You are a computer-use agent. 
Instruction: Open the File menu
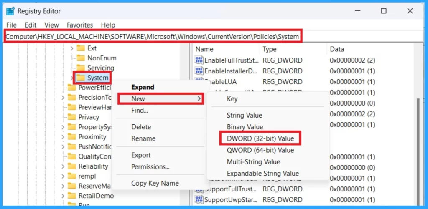click(x=11, y=25)
